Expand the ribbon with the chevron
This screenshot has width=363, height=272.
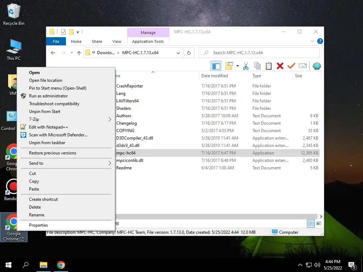312,41
